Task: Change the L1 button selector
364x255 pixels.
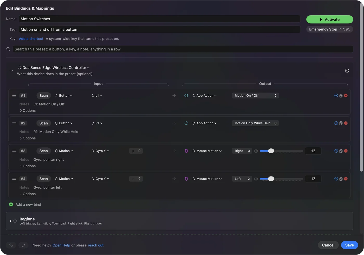Action: click(x=97, y=96)
